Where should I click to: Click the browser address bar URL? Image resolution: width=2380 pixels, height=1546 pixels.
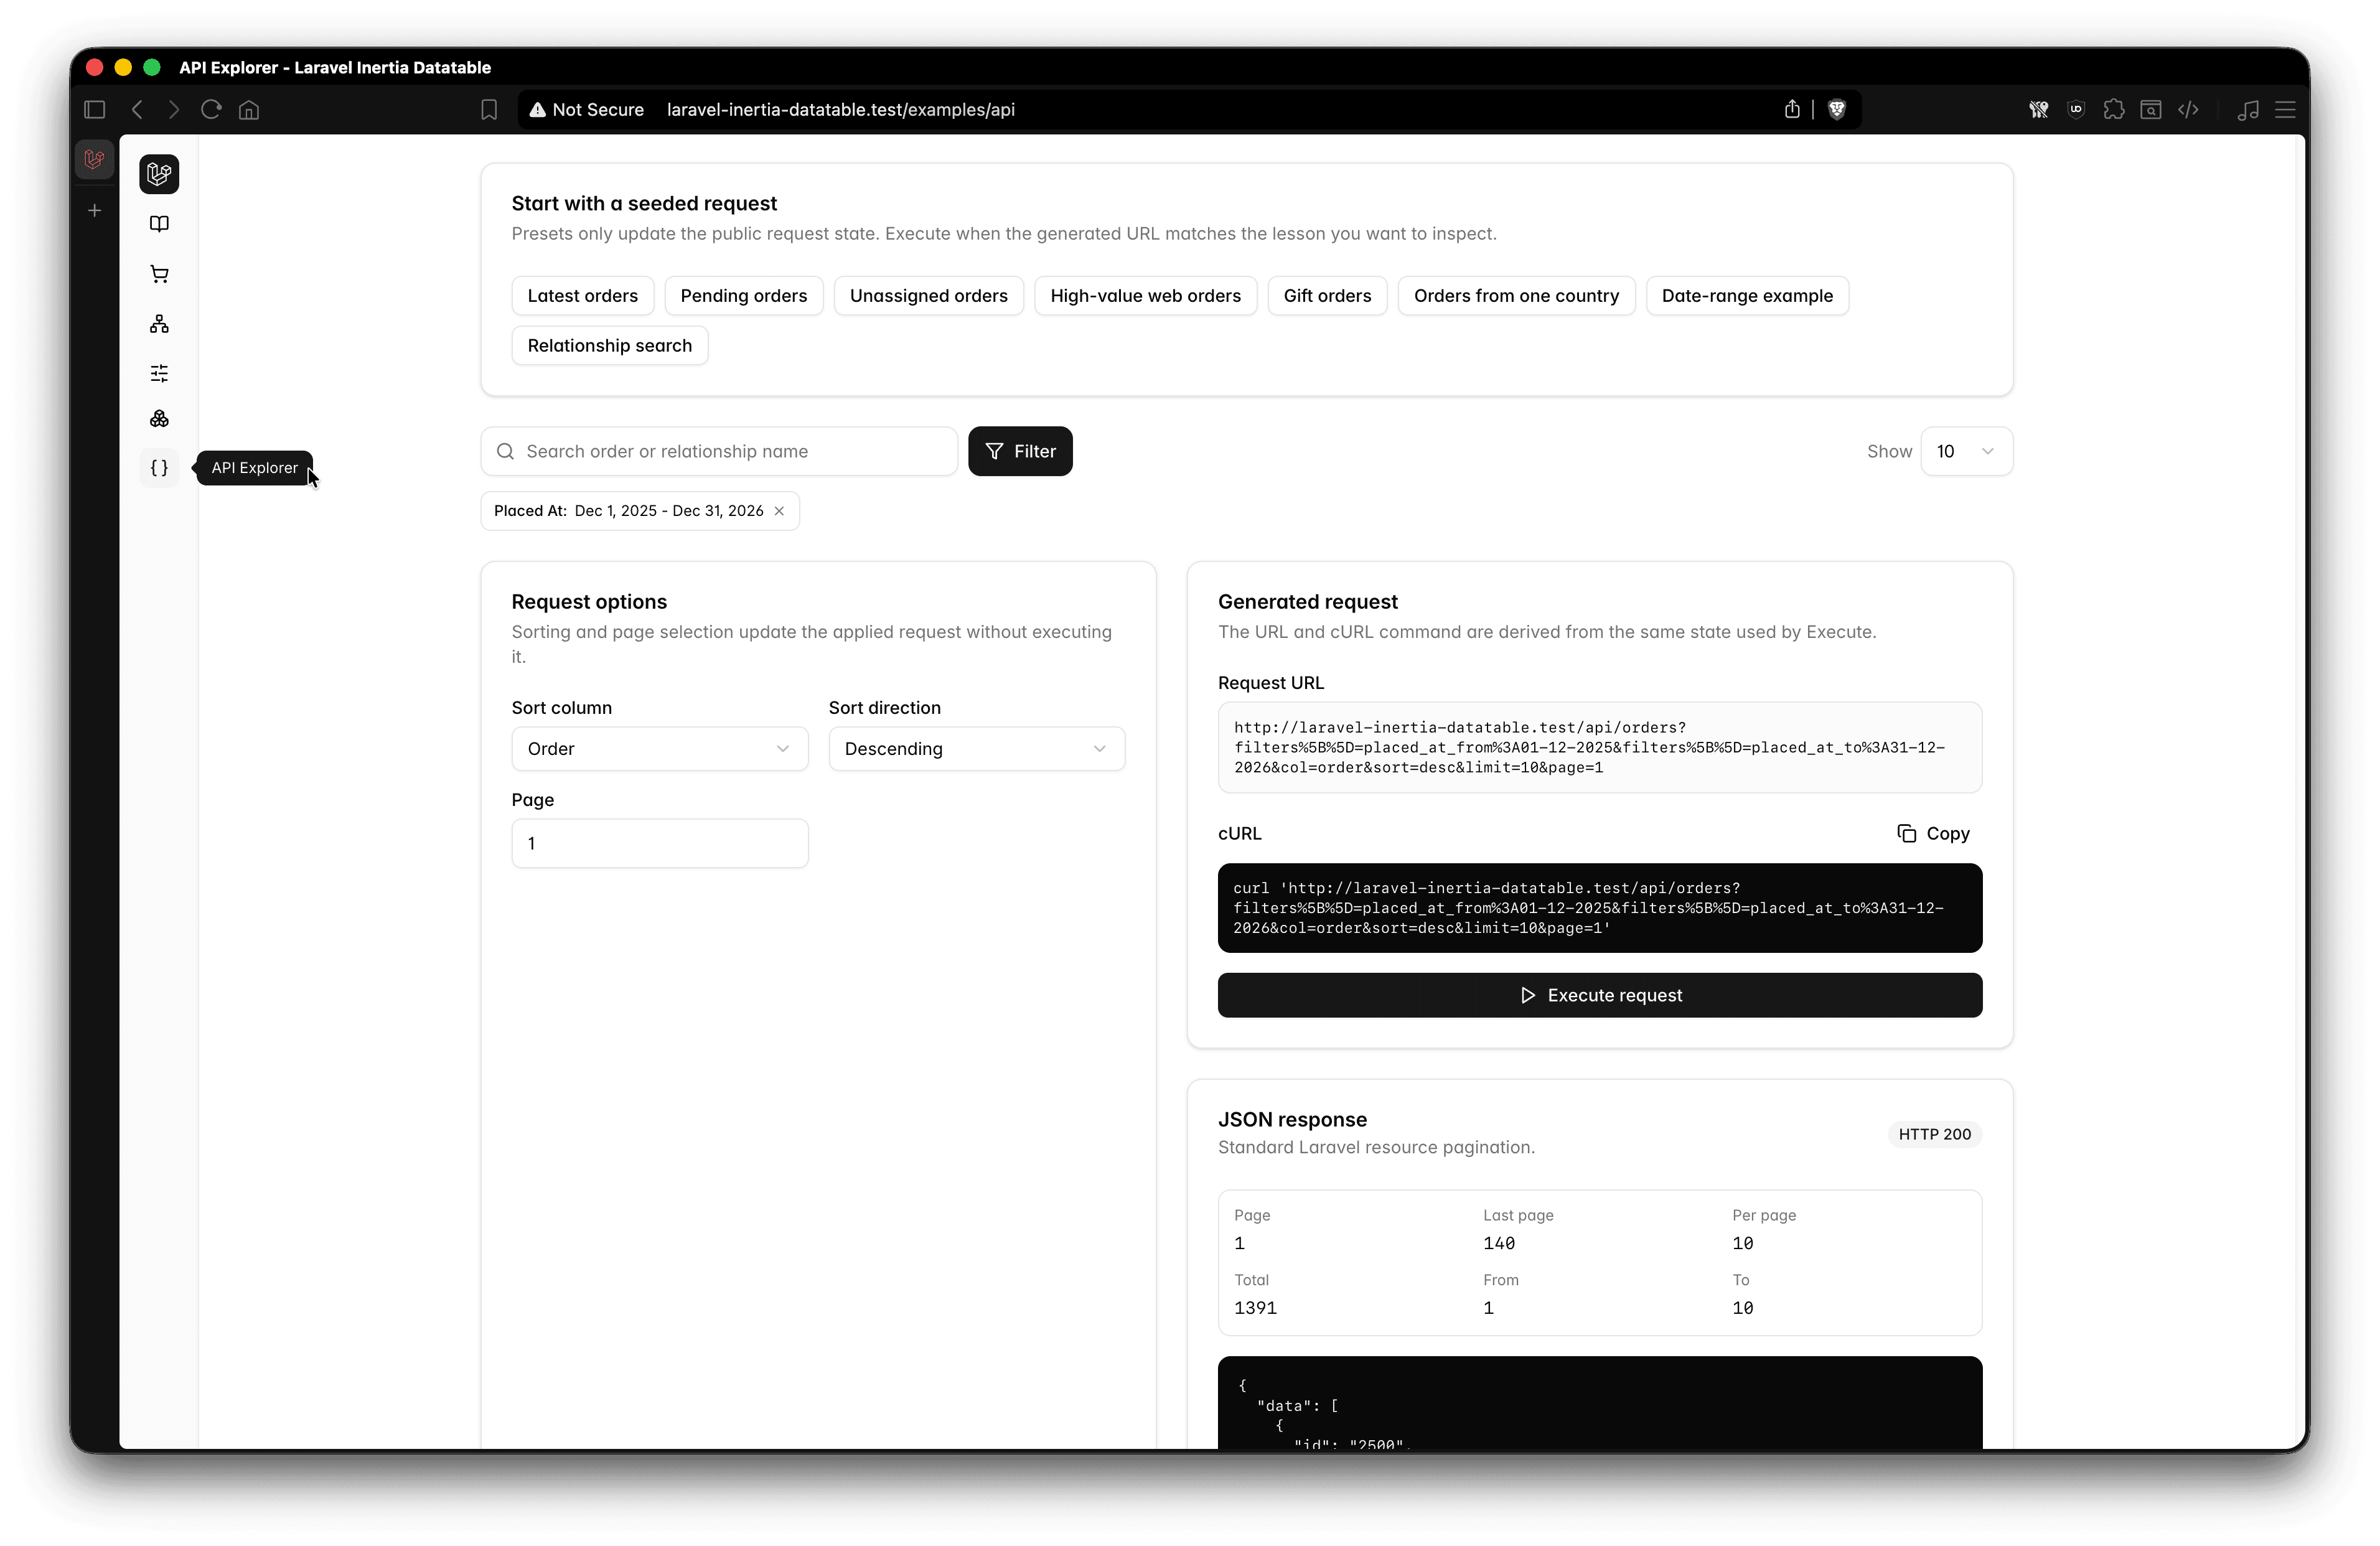[840, 109]
